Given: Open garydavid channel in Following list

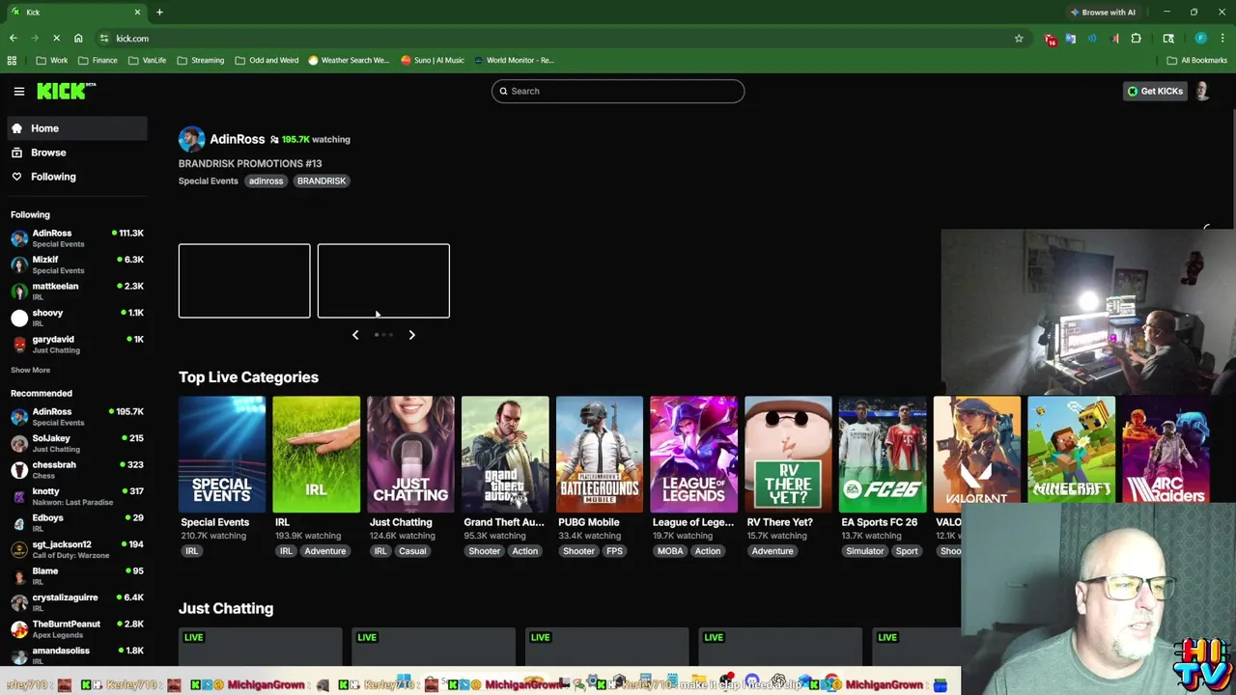Looking at the screenshot, I should [x=77, y=344].
